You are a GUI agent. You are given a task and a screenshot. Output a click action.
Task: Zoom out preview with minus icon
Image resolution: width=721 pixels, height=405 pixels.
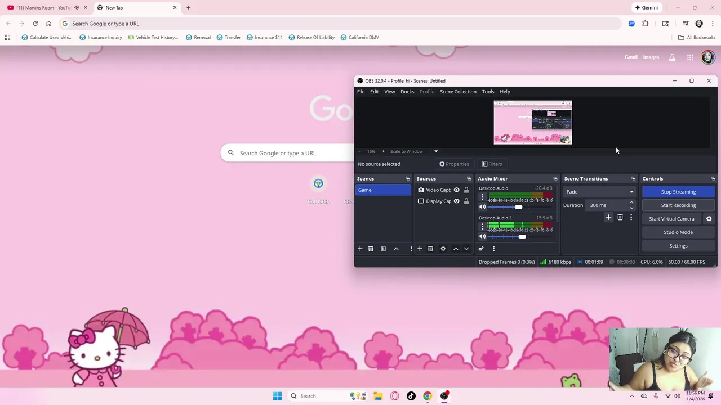click(x=359, y=151)
